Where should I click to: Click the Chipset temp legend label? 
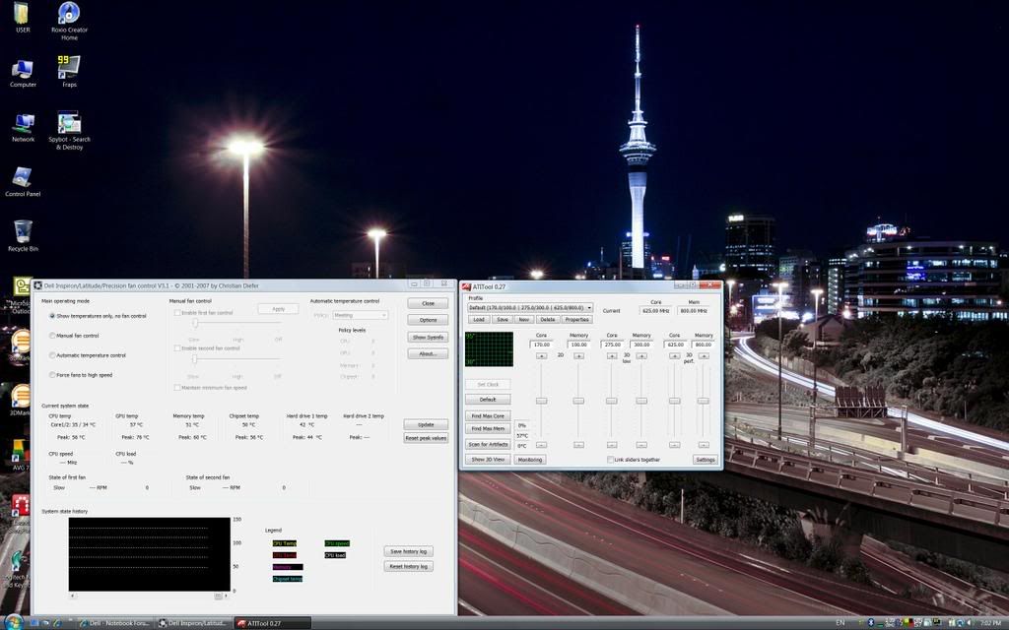coord(287,579)
